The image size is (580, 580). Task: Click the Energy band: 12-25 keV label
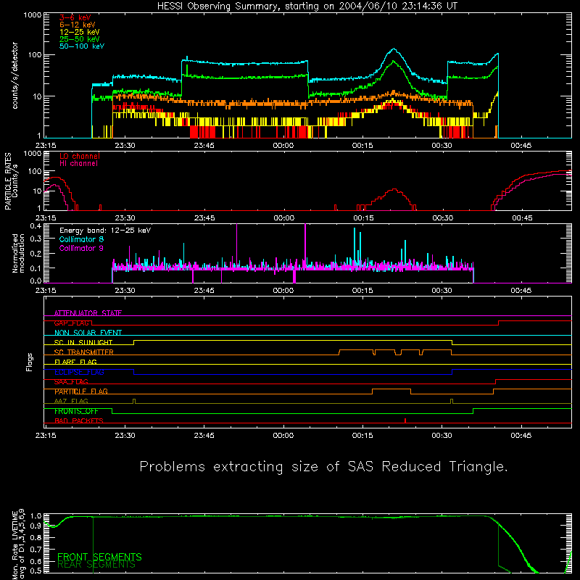click(105, 231)
